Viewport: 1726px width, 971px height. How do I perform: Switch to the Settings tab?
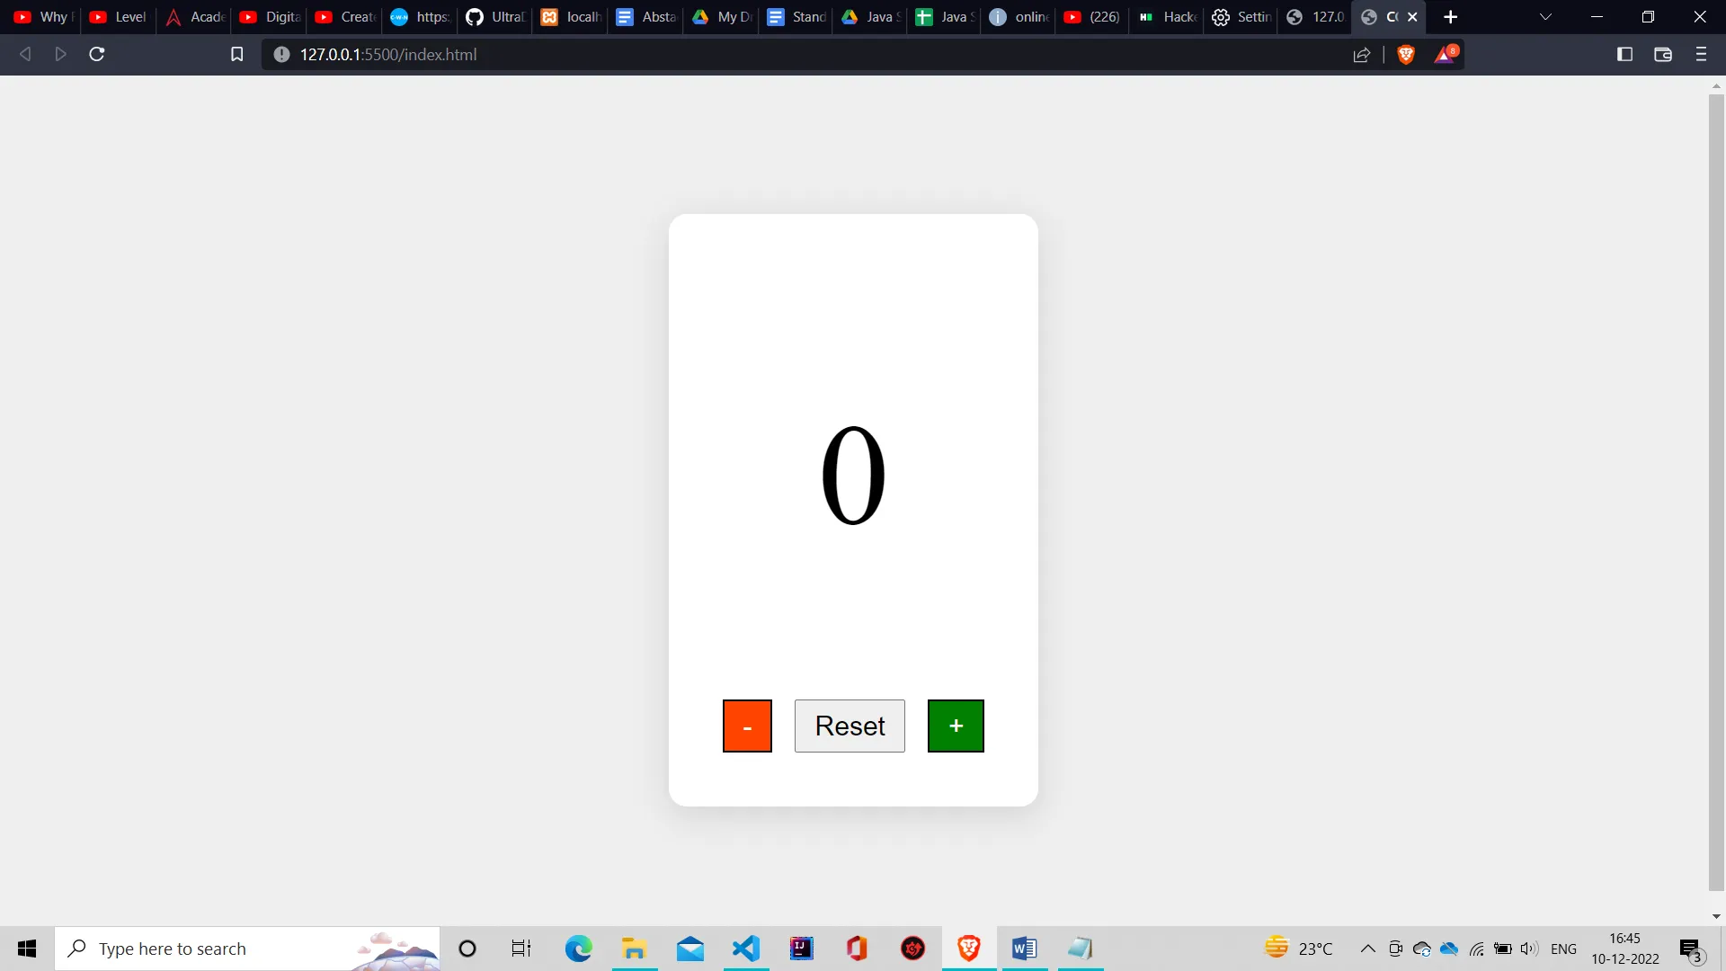(1241, 17)
